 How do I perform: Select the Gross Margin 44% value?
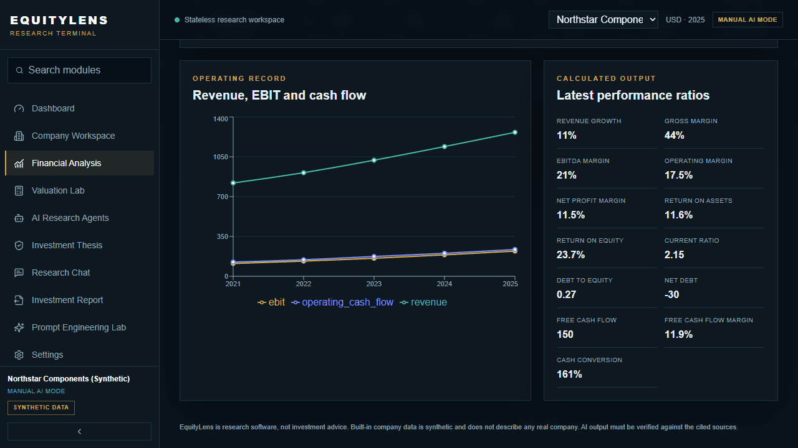(x=675, y=136)
